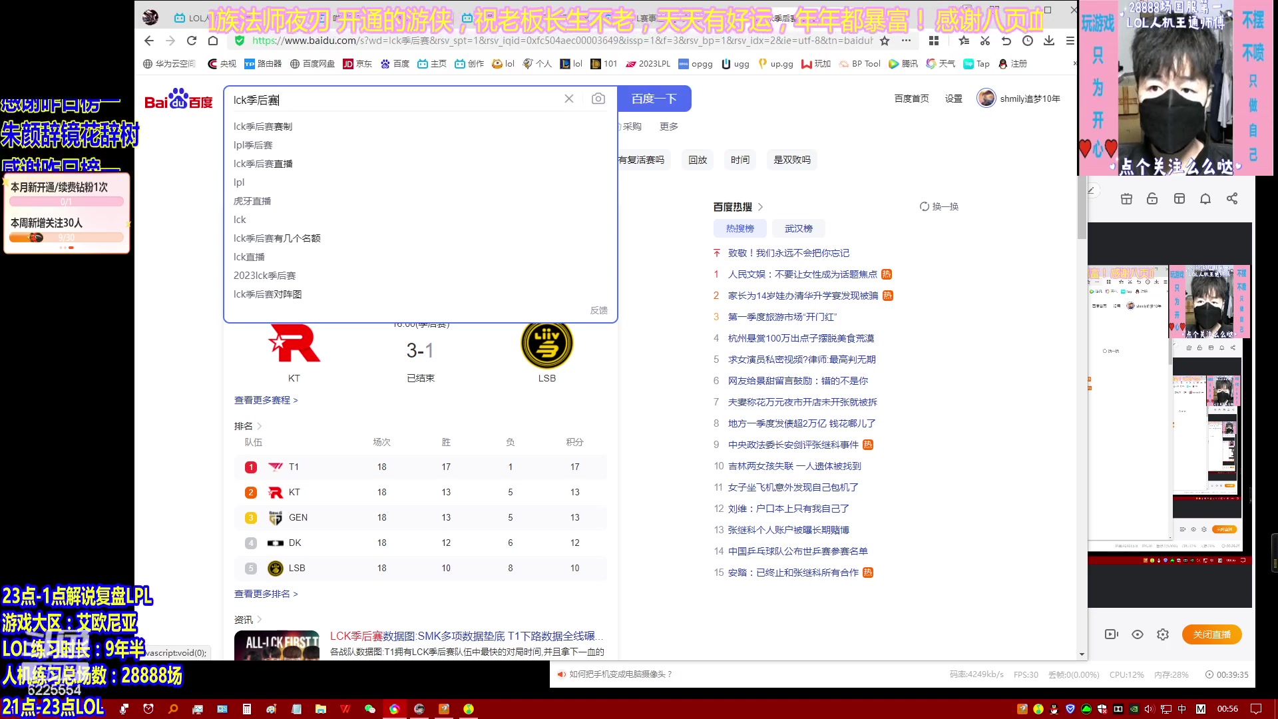Switch to the 热搜榜 tab
Viewport: 1278px width, 719px height.
[740, 228]
